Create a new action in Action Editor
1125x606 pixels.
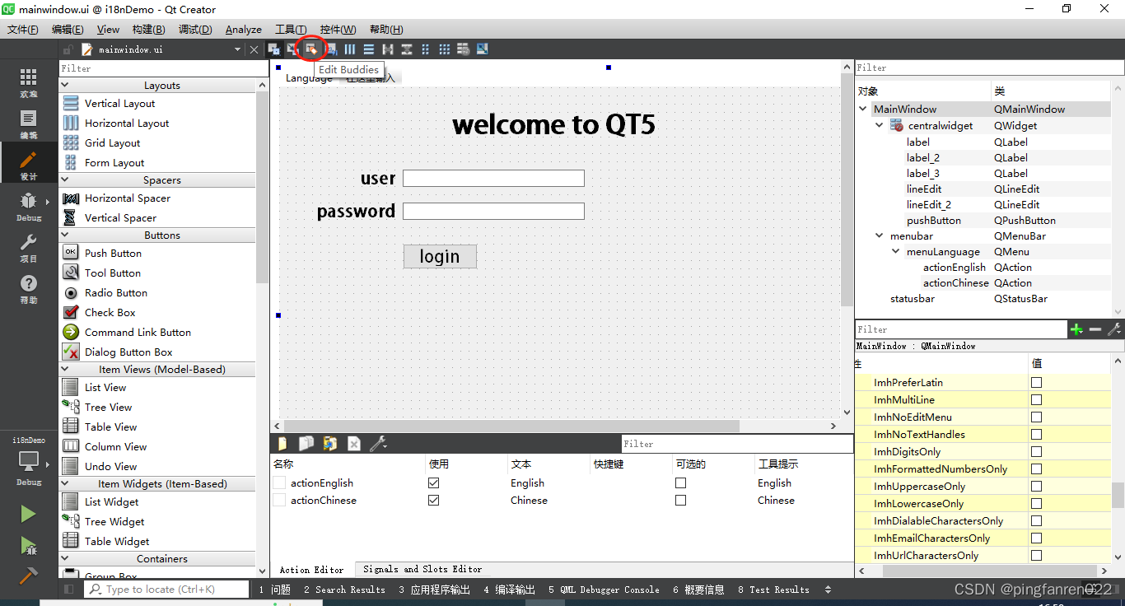282,443
